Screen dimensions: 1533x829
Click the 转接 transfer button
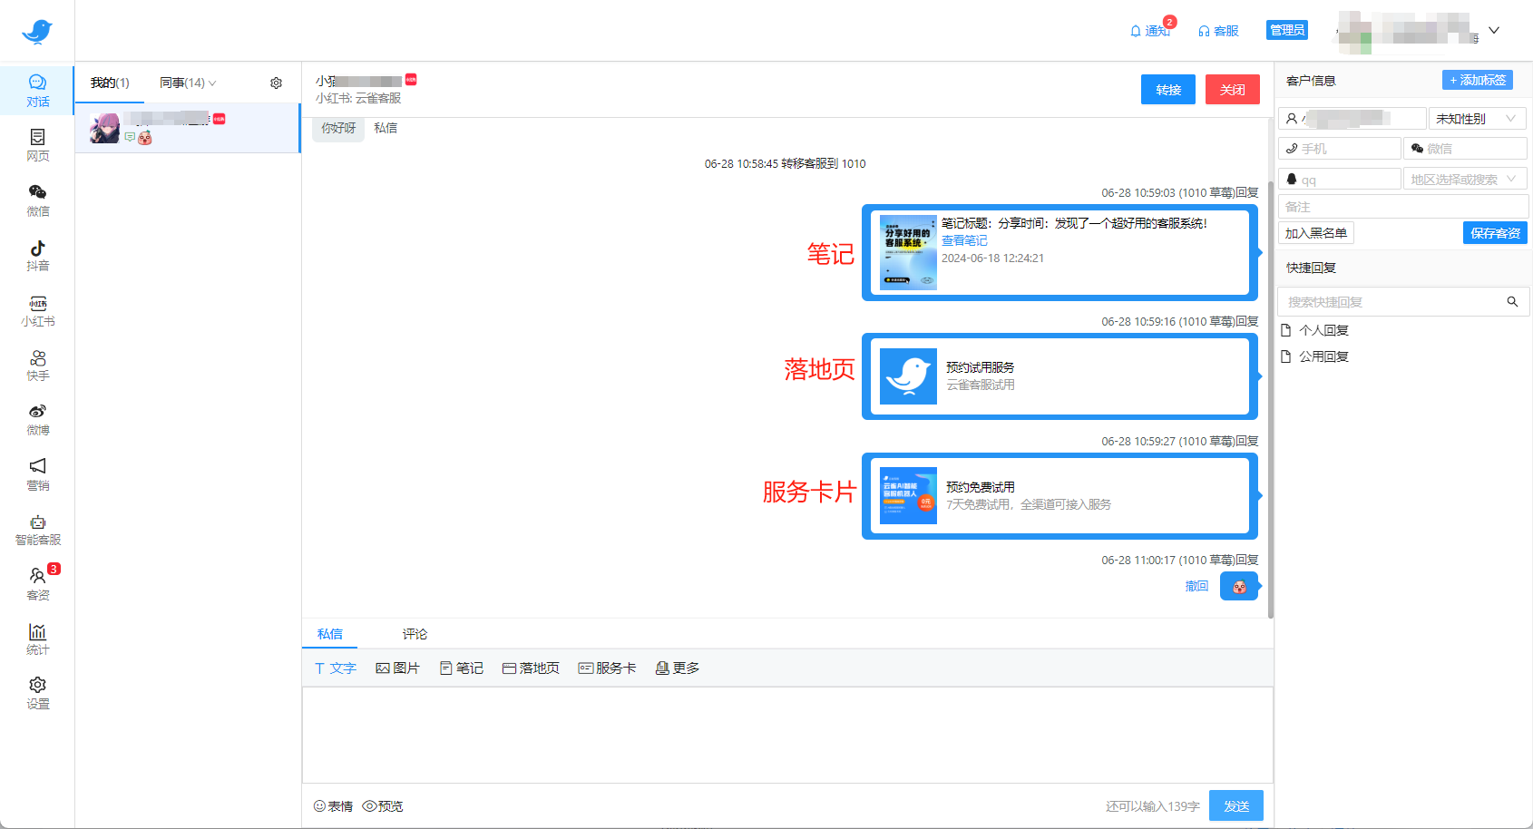[1167, 90]
